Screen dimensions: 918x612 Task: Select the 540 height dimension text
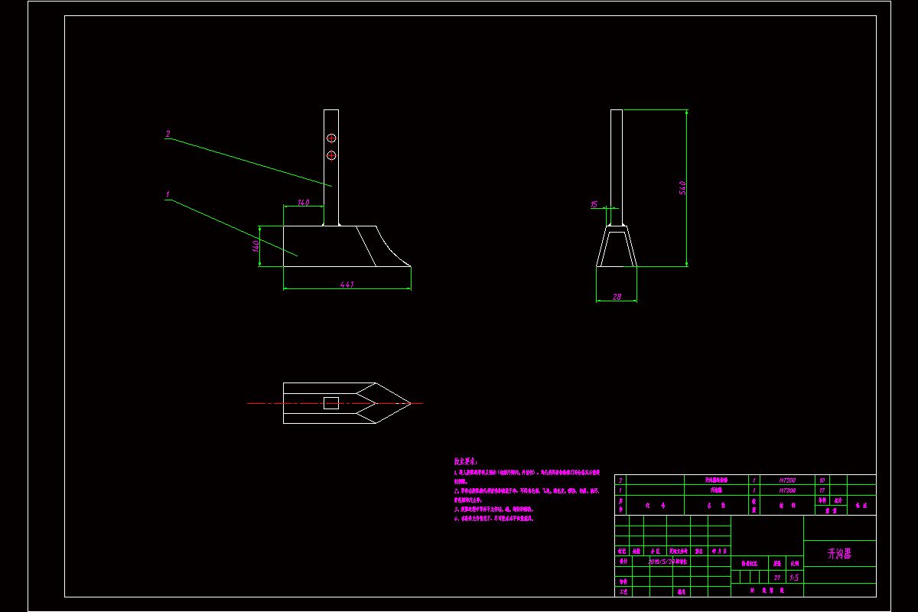pos(682,187)
